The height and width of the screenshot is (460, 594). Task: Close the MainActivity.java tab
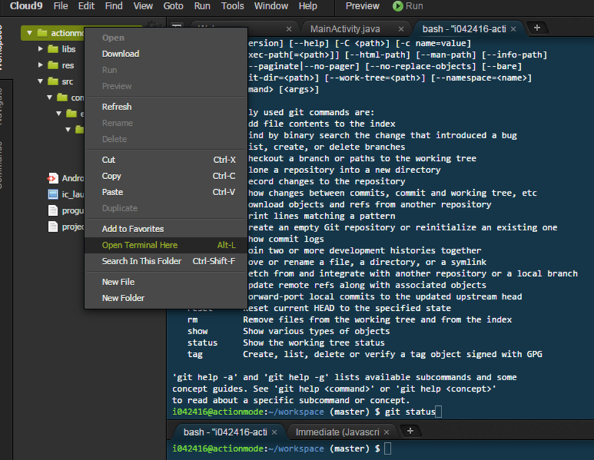(x=401, y=29)
